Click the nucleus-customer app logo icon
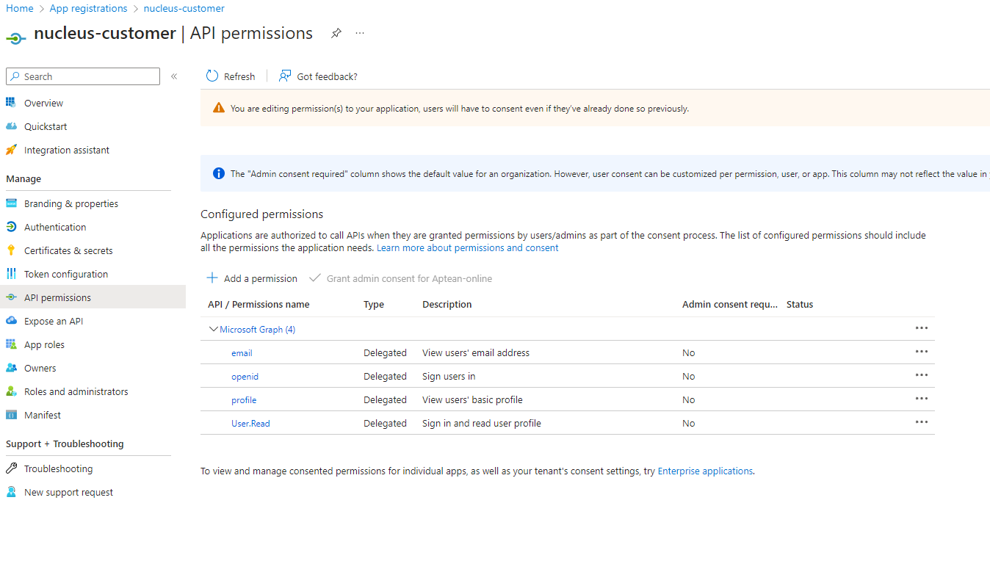990x583 pixels. tap(16, 37)
